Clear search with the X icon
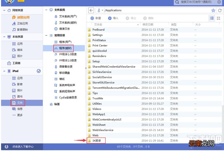224x151 pixels. click(219, 2)
